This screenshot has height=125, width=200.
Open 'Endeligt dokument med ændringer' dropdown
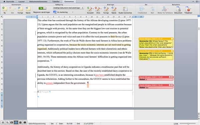68,8
